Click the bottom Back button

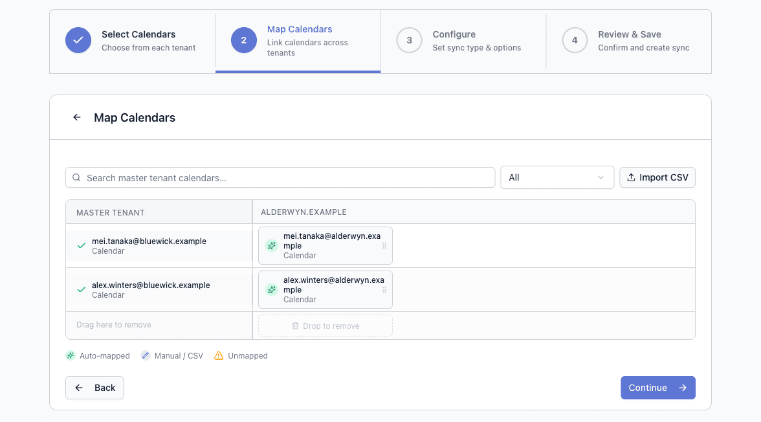pyautogui.click(x=94, y=388)
